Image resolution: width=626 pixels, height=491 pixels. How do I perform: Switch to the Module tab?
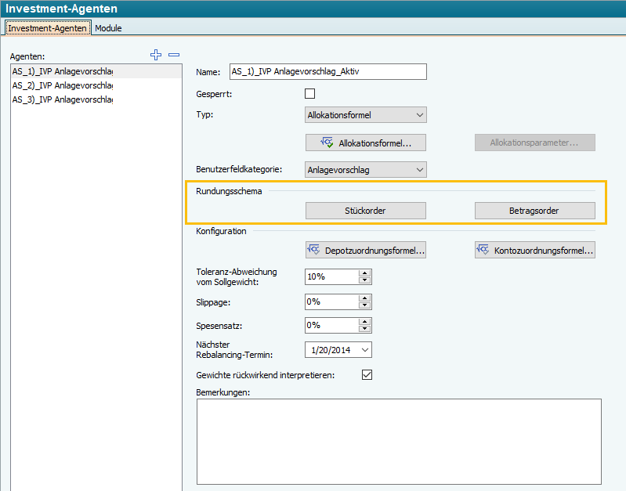click(108, 28)
